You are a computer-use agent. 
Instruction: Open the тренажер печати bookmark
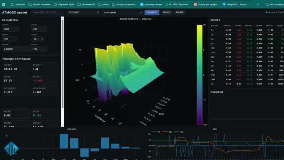(x=151, y=4)
